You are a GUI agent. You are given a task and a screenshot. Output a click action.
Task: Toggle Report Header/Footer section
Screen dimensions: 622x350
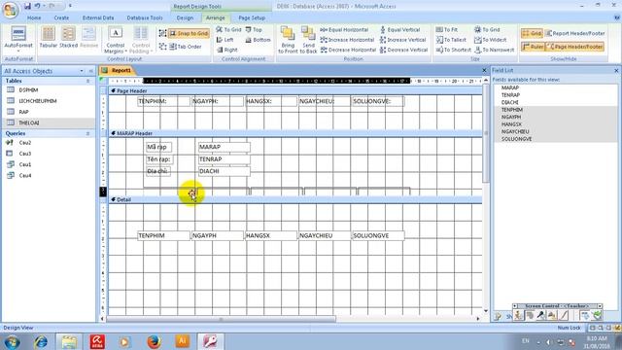click(575, 33)
